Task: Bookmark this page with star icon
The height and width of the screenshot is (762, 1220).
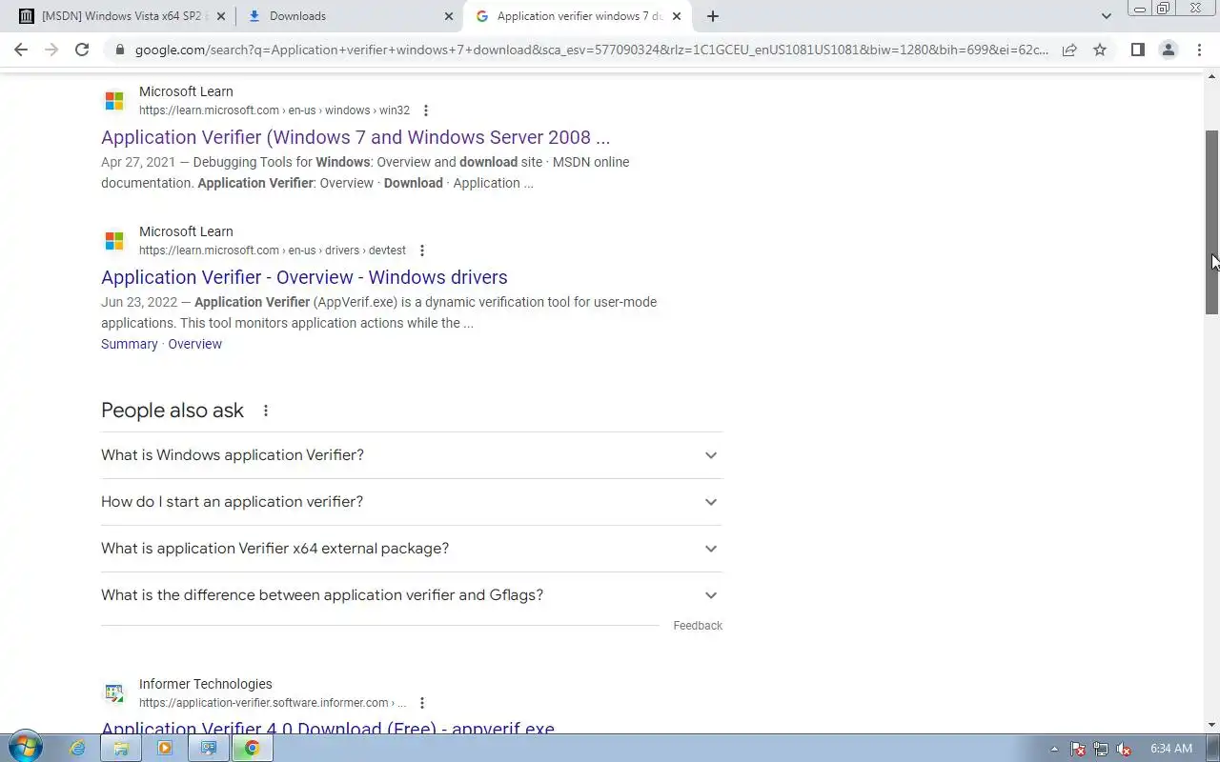Action: [1100, 50]
